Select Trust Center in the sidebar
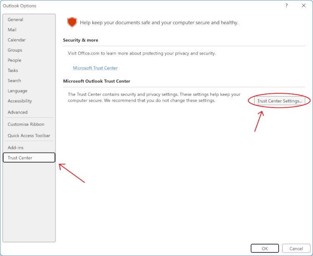 click(29, 158)
